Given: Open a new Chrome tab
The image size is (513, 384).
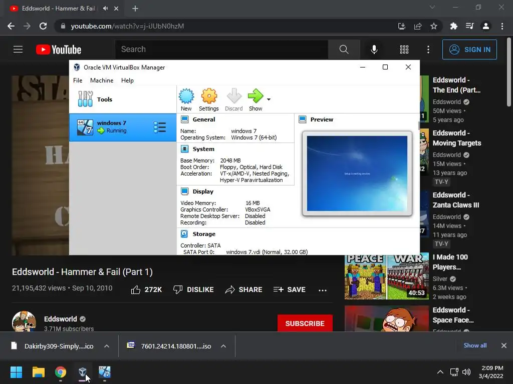Looking at the screenshot, I should tap(135, 8).
